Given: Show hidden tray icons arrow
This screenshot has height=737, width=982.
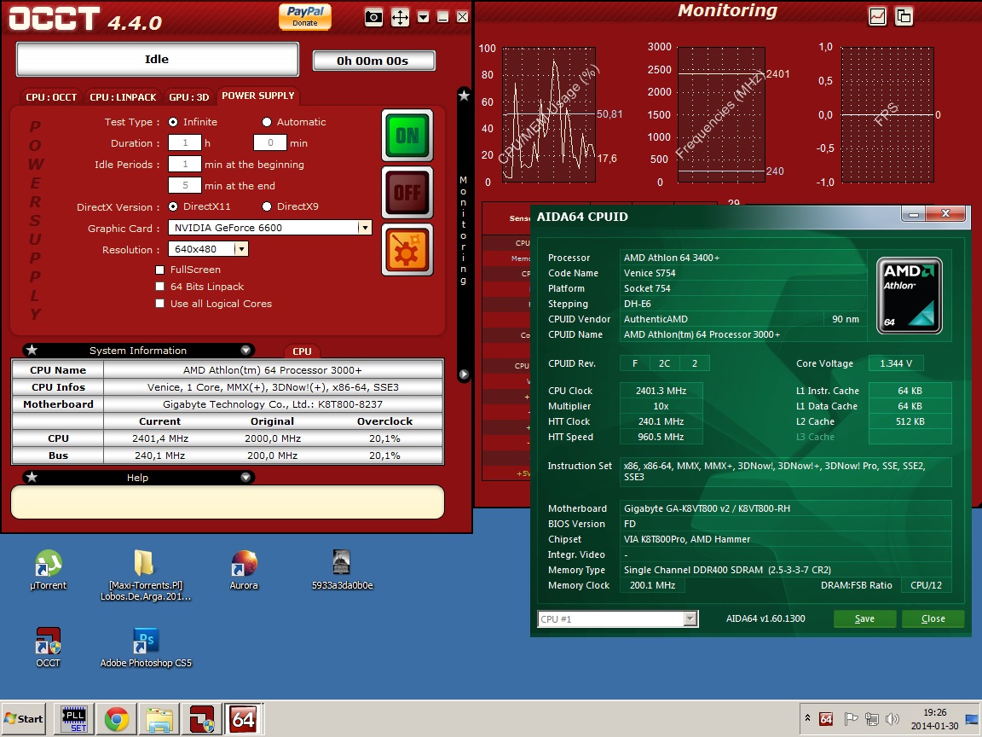Looking at the screenshot, I should 808,718.
